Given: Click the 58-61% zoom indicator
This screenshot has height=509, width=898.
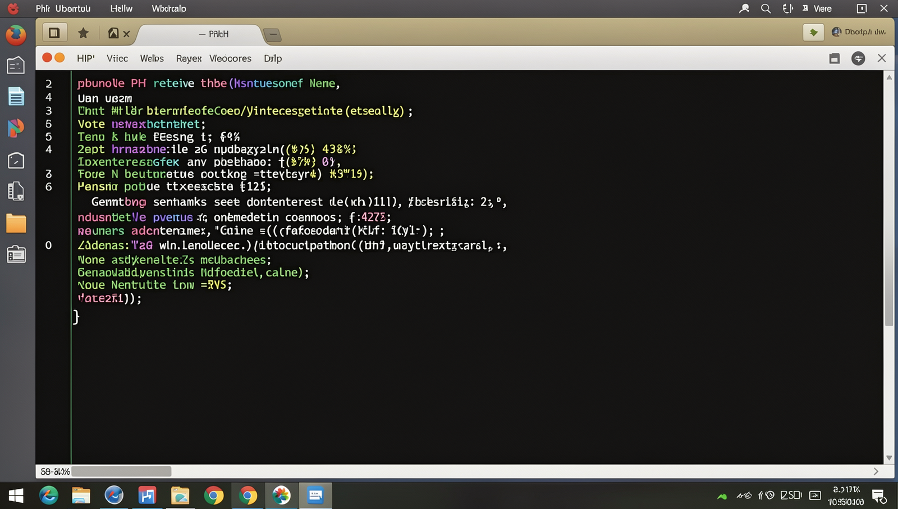Looking at the screenshot, I should (55, 471).
